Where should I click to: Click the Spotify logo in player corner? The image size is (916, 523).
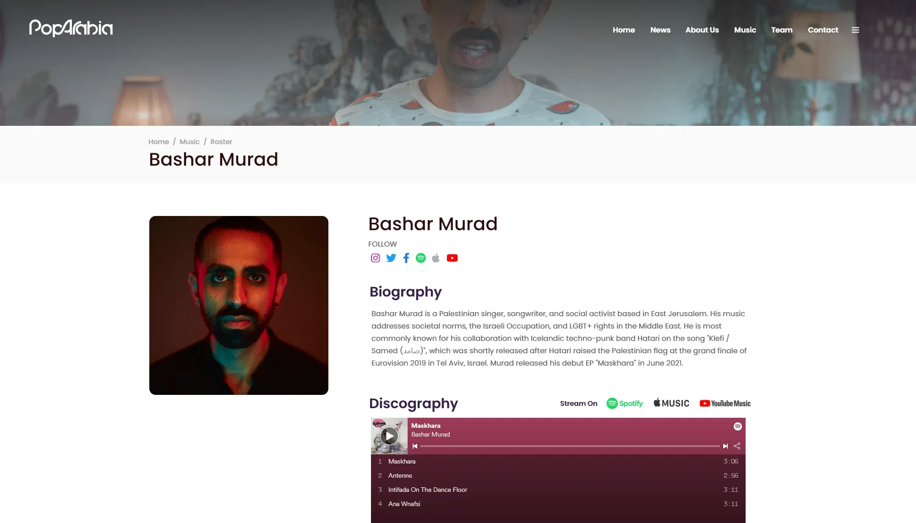[x=737, y=426]
